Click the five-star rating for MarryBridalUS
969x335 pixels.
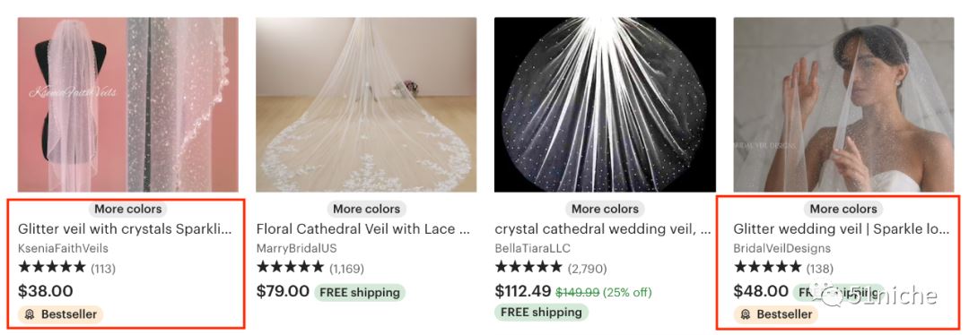(291, 267)
